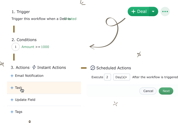This screenshot has width=178, height=123.
Task: Click the plus icon next to Tags
Action: 12,112
